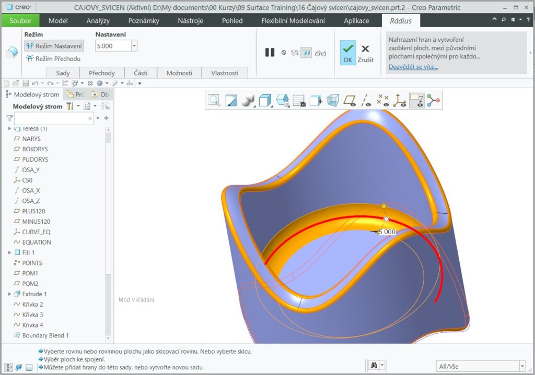
Task: Open the display style icon in graphics toolbar
Action: point(247,101)
